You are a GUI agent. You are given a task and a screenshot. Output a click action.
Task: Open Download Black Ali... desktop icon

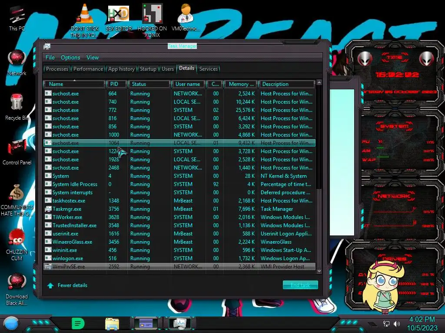[x=17, y=289]
